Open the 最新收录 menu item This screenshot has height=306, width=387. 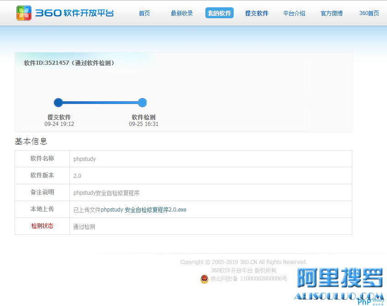(x=182, y=13)
